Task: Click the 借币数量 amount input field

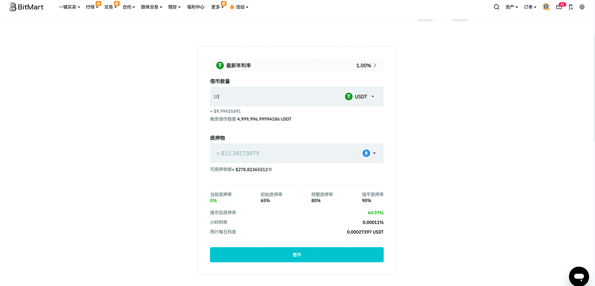Action: [x=276, y=97]
